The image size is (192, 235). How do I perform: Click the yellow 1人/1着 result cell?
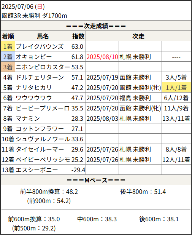pos(176,88)
